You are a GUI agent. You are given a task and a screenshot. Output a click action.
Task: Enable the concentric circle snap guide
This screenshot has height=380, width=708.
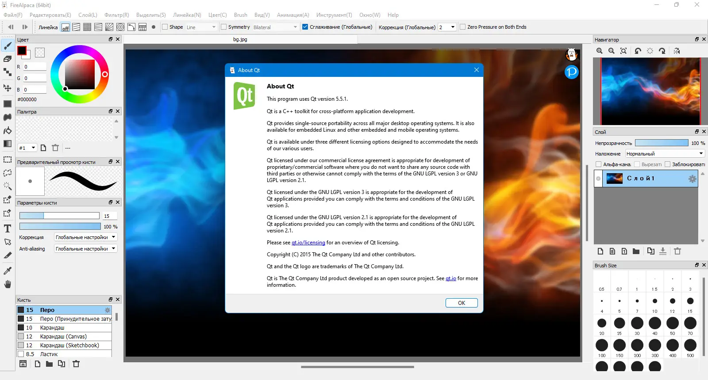coord(120,27)
